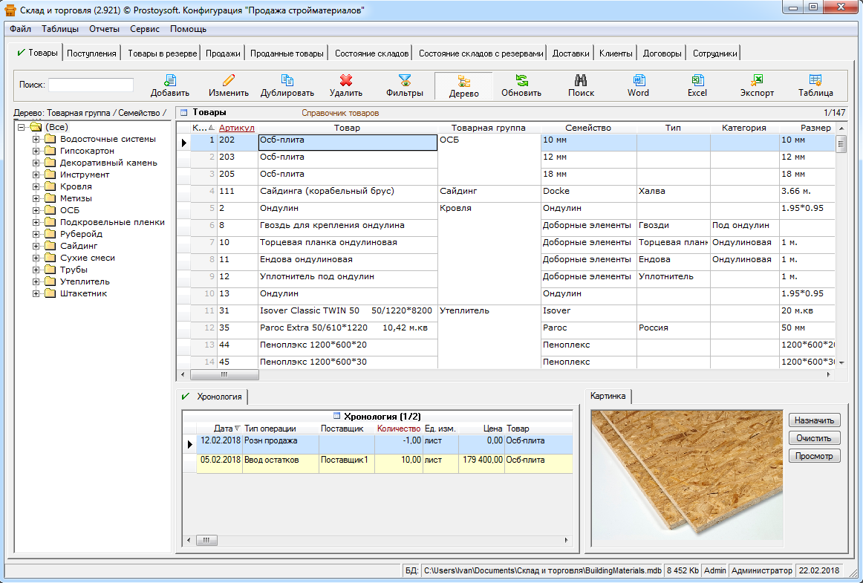Click the Очистить button
The image size is (863, 583).
coord(814,438)
